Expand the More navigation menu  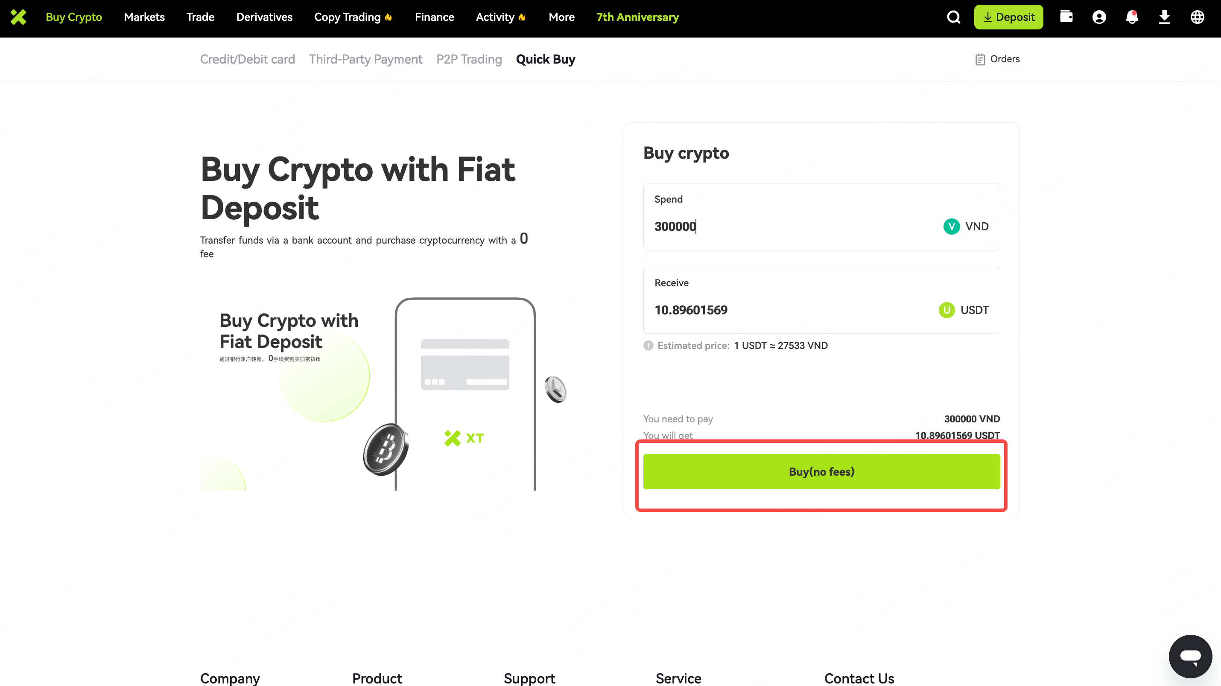pyautogui.click(x=561, y=17)
